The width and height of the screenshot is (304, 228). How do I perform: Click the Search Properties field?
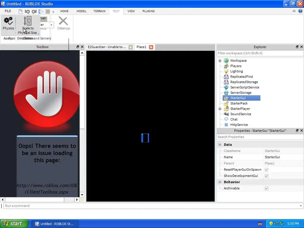pos(260,137)
